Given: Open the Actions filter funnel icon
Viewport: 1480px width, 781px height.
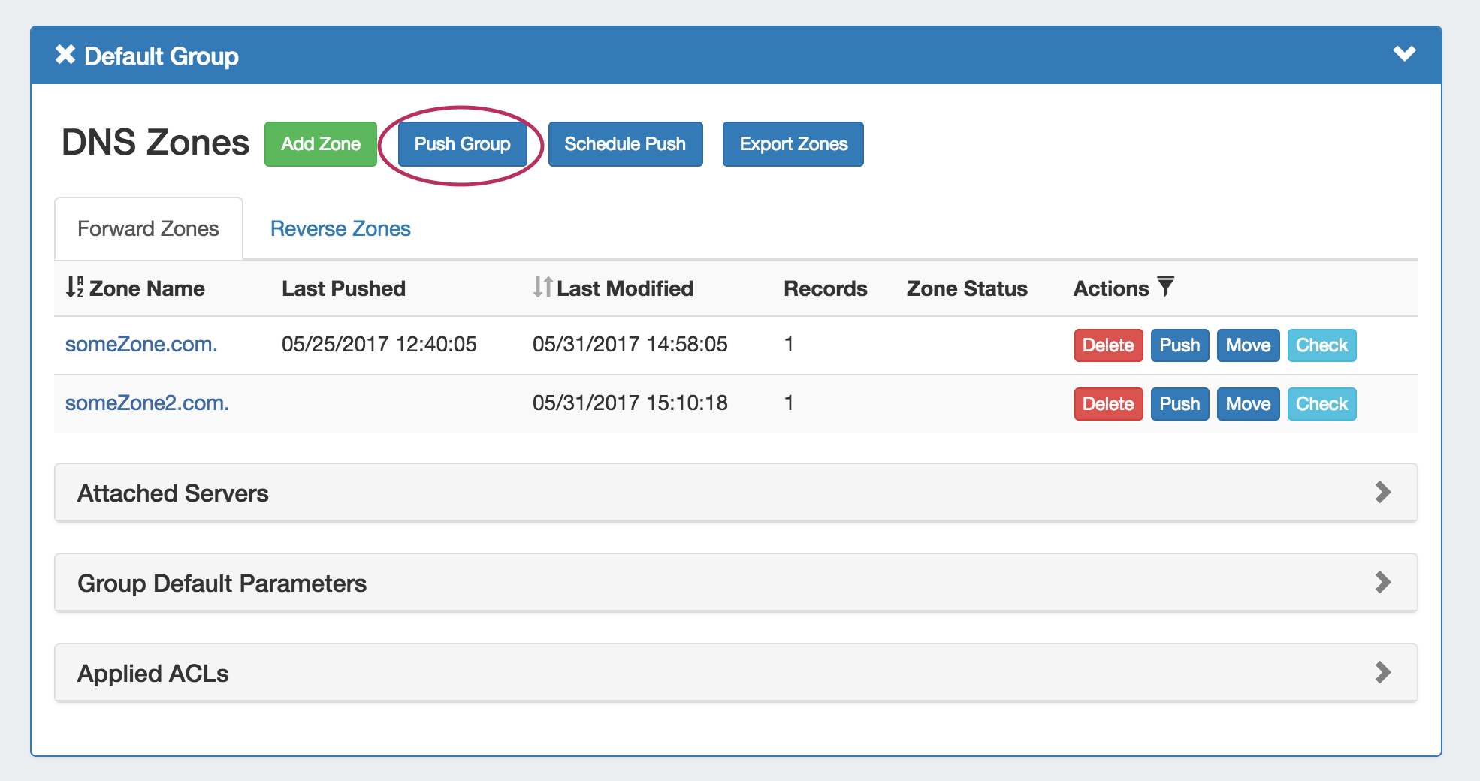Looking at the screenshot, I should (x=1165, y=287).
